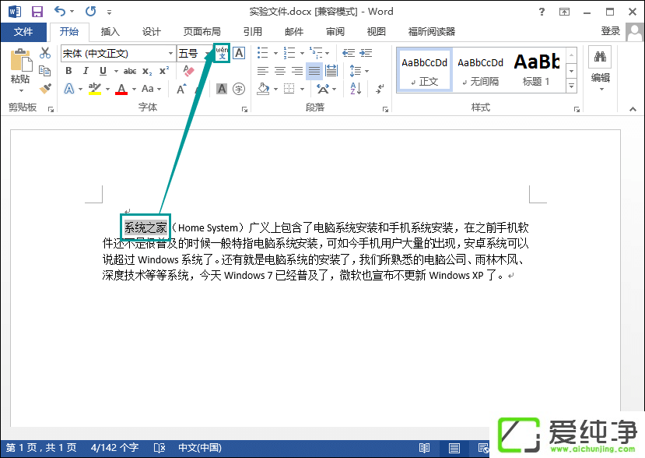
Task: Click the Cut scissors icon
Action: click(45, 53)
